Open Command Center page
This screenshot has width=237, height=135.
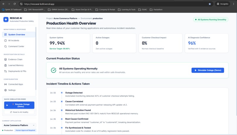tap(19, 46)
